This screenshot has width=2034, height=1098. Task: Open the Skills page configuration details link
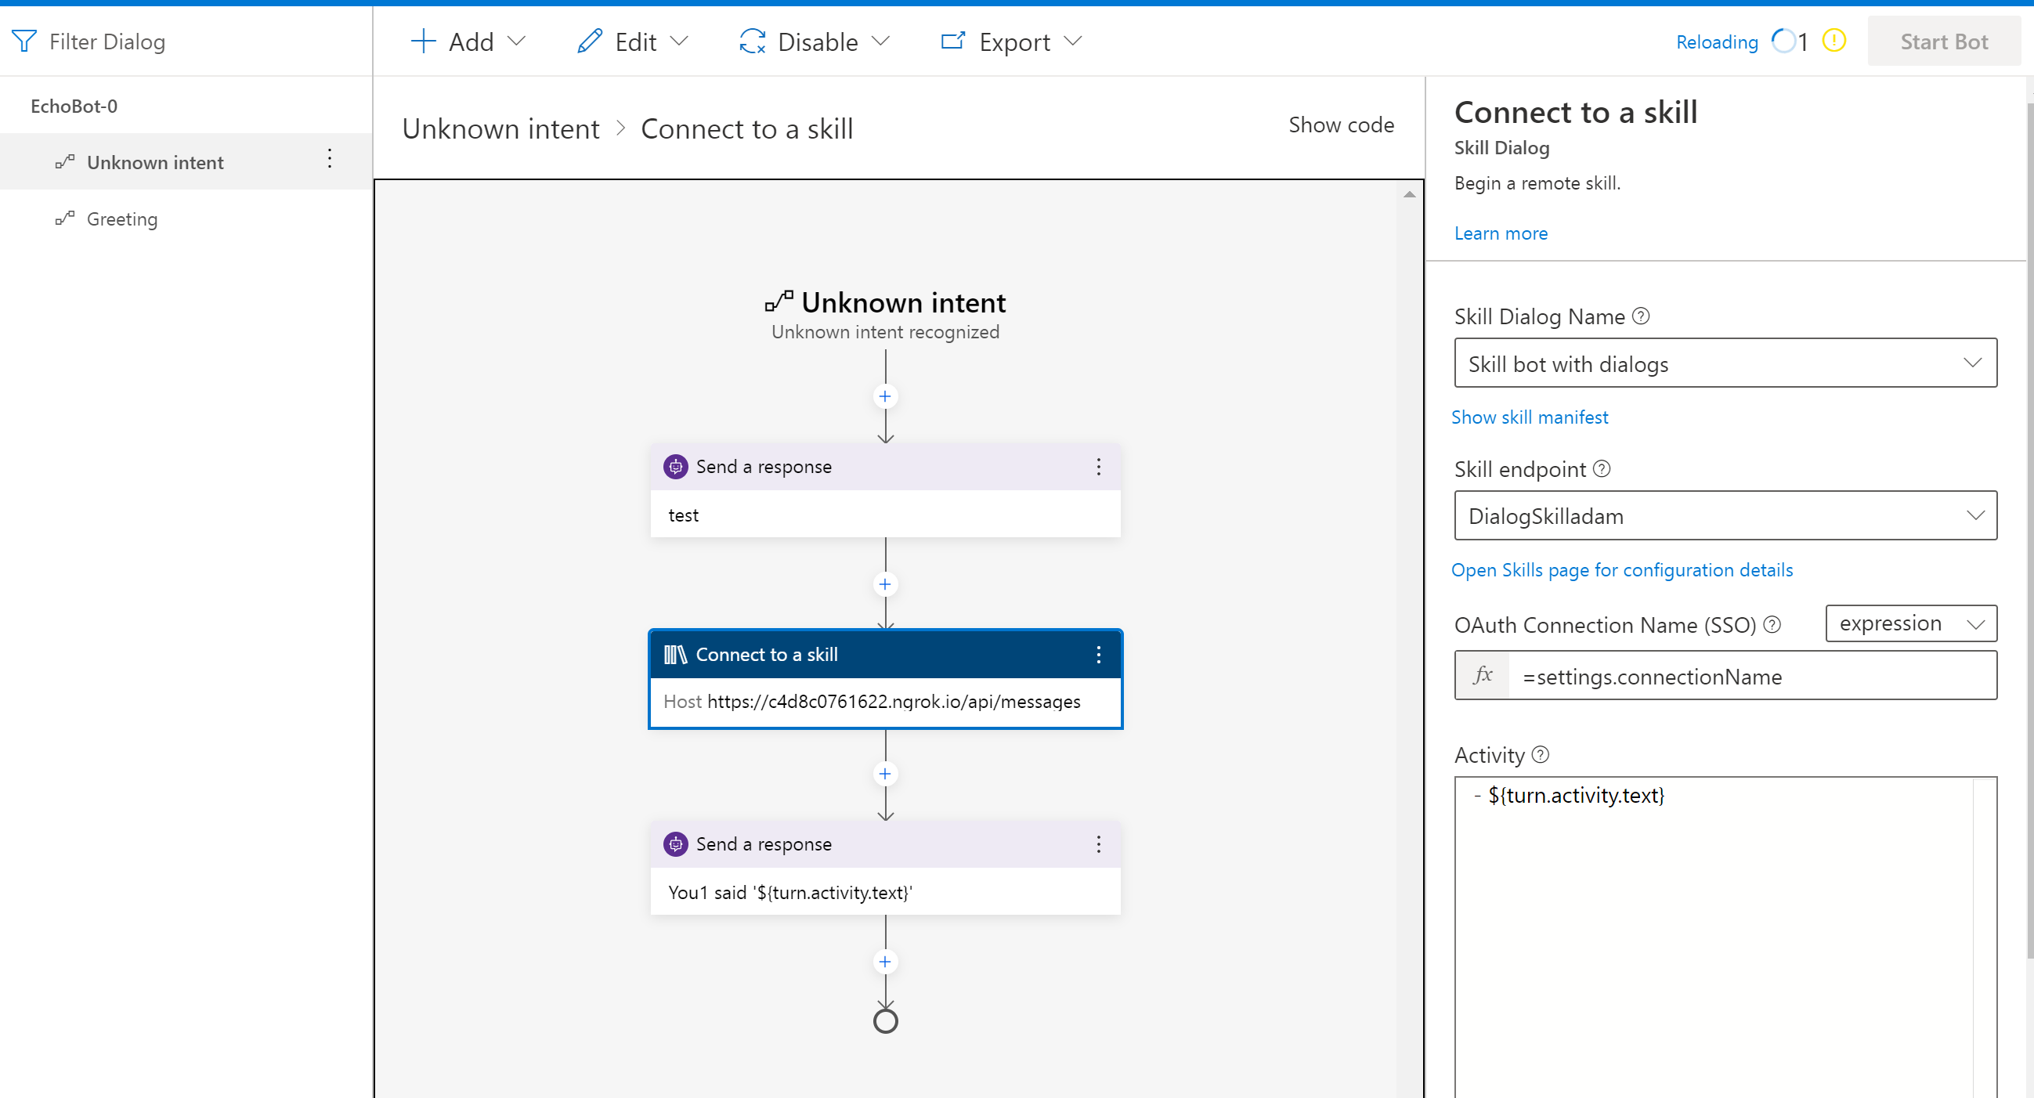1622,569
